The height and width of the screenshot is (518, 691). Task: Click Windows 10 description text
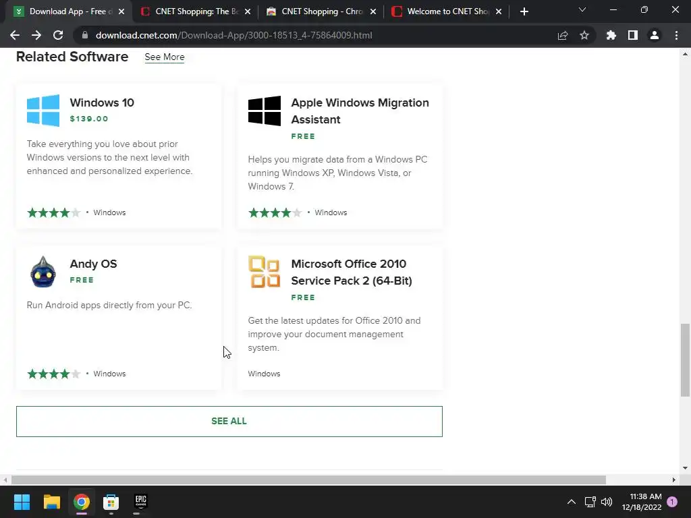coord(110,158)
